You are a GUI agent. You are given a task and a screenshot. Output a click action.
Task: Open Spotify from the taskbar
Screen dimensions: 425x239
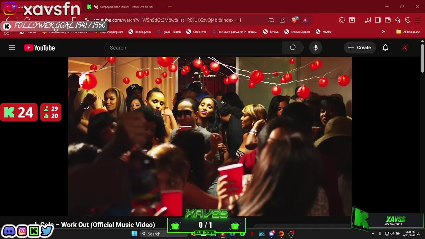pyautogui.click(x=242, y=234)
